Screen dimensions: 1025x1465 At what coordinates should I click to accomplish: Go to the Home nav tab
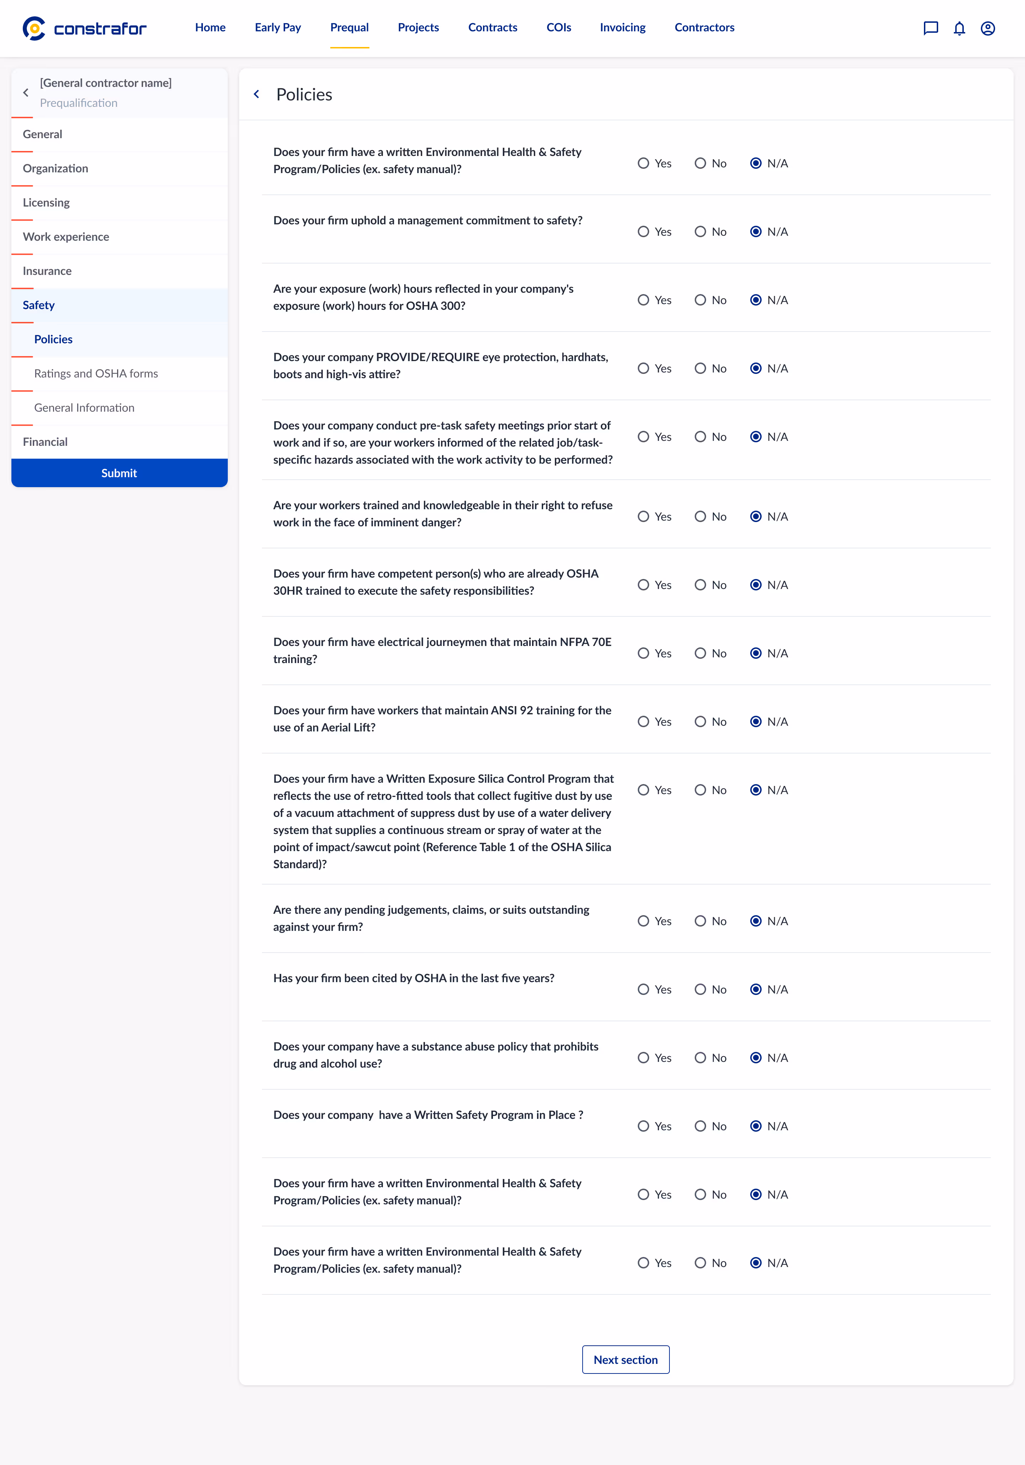coord(210,27)
